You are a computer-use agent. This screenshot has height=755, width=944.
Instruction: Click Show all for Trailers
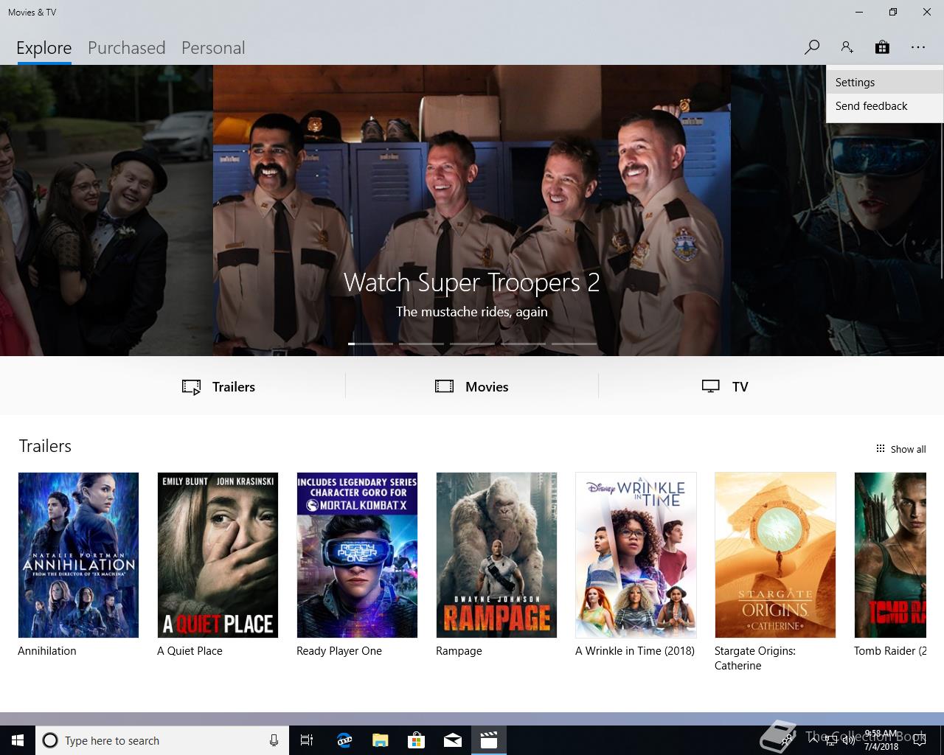pyautogui.click(x=900, y=449)
